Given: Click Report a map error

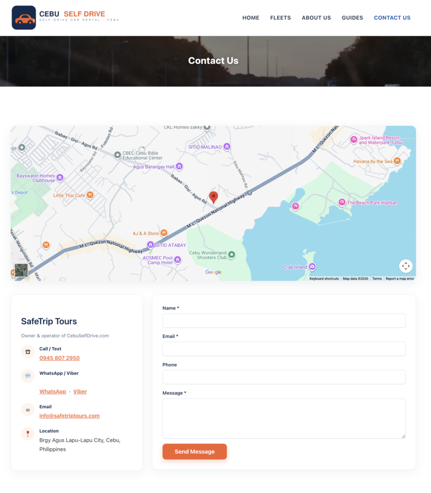Looking at the screenshot, I should 400,279.
